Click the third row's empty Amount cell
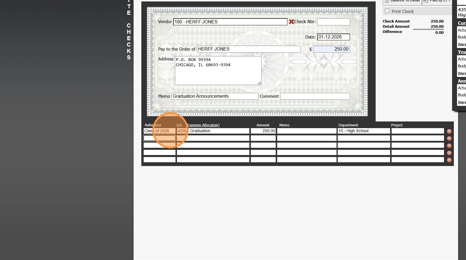The width and height of the screenshot is (466, 260). (x=263, y=145)
